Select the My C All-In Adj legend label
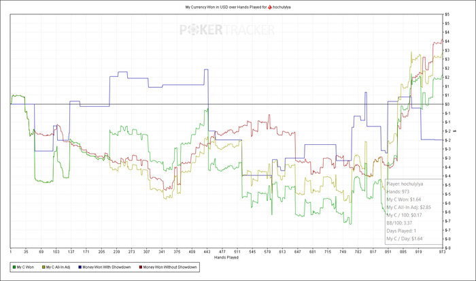Image resolution: width=476 pixels, height=281 pixels. [58, 267]
